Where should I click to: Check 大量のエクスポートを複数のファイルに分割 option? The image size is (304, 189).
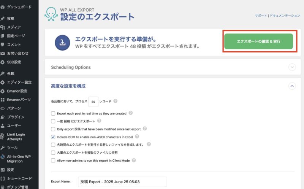point(53,152)
